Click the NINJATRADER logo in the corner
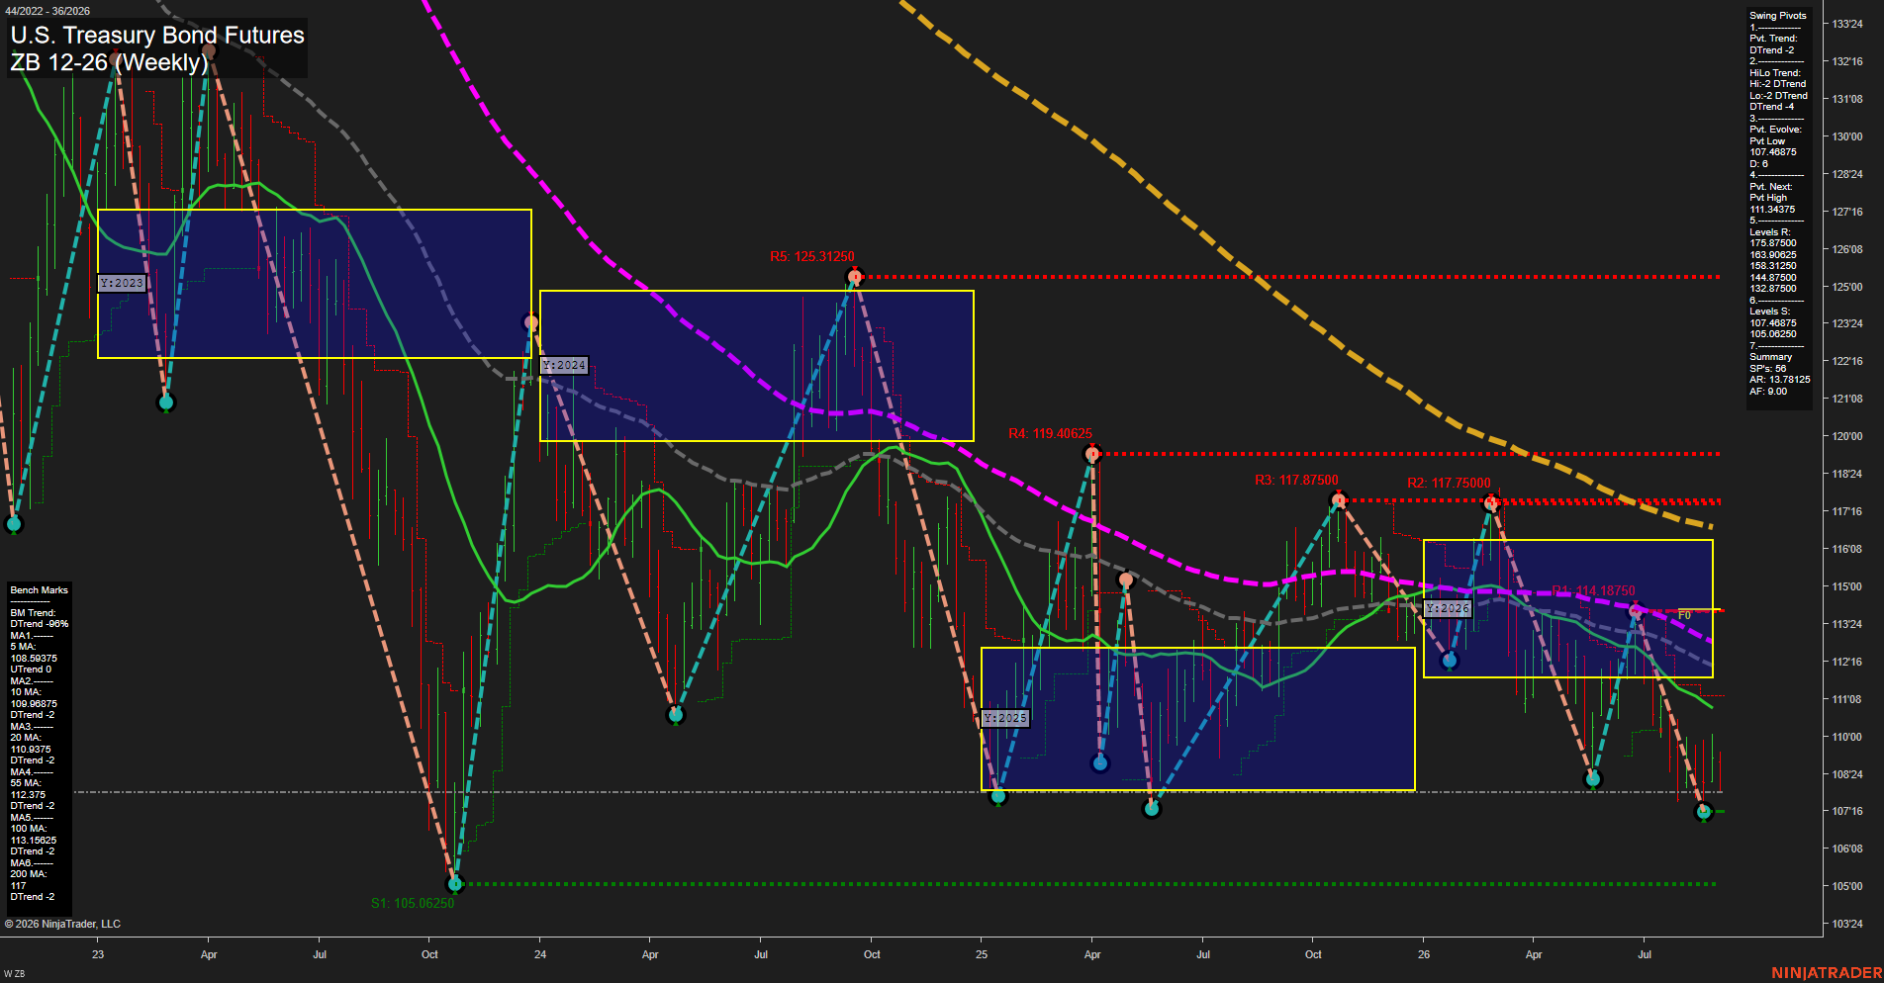 tap(1827, 973)
